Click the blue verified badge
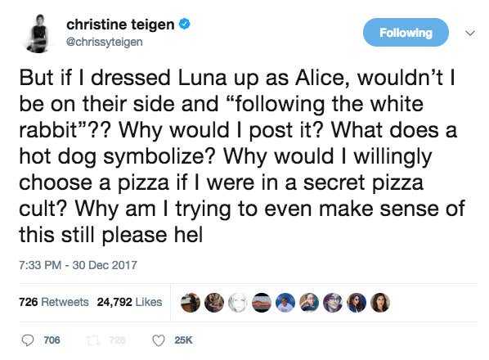 [184, 24]
